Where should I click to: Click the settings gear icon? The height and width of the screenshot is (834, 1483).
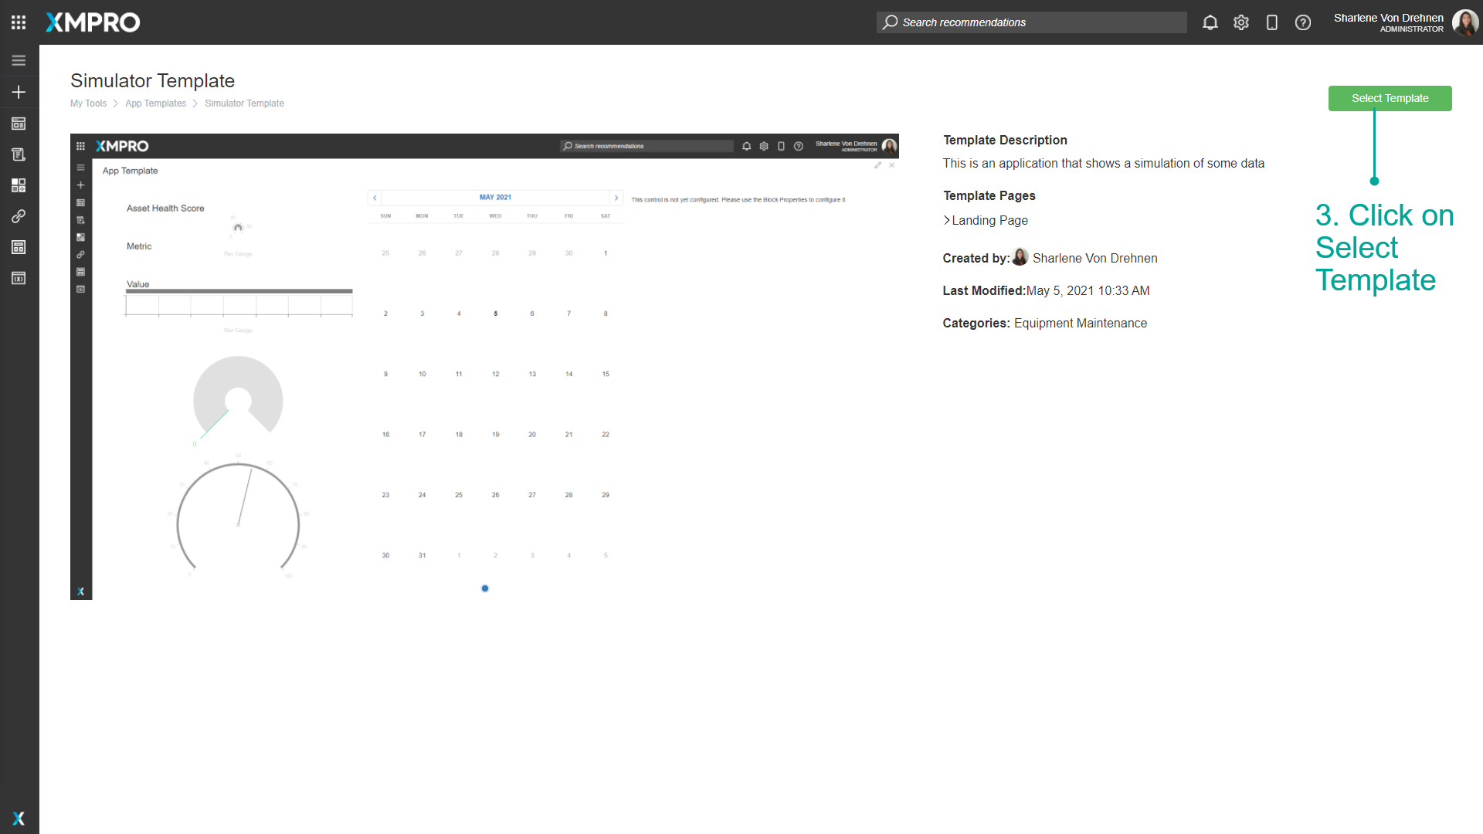[1240, 22]
